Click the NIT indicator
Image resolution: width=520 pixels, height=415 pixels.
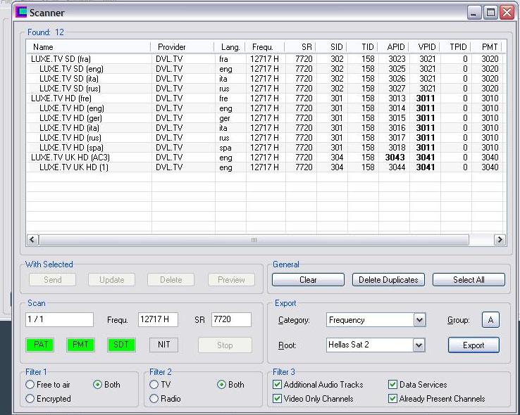(x=163, y=345)
